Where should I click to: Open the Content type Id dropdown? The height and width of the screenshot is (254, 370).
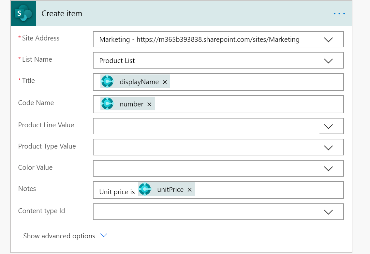[328, 212]
